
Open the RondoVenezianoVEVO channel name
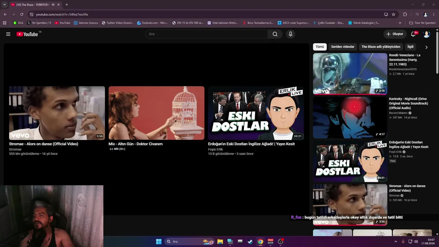[x=403, y=69]
